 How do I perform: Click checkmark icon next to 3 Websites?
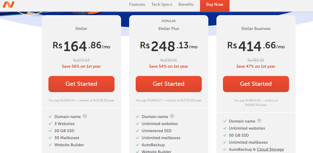click(50, 124)
